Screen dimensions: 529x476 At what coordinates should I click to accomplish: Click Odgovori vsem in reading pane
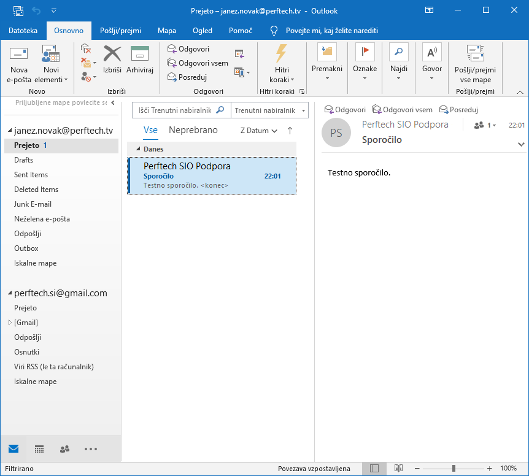[402, 110]
